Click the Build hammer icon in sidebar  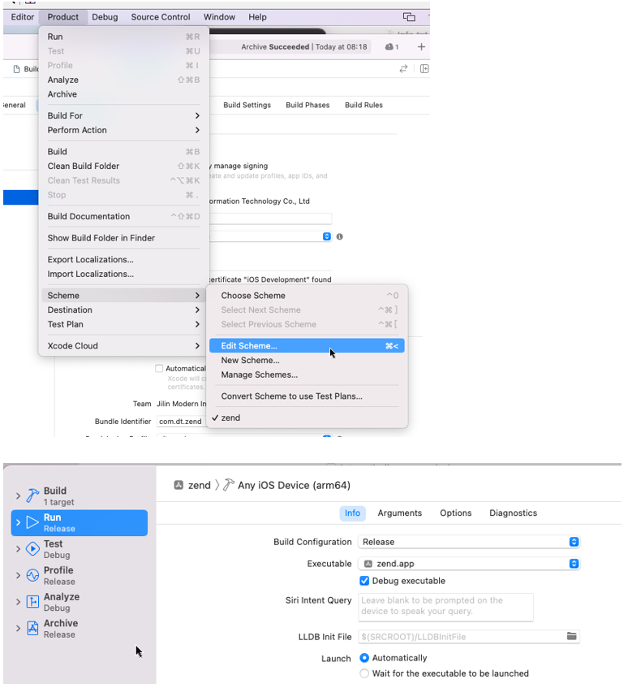pyautogui.click(x=32, y=496)
